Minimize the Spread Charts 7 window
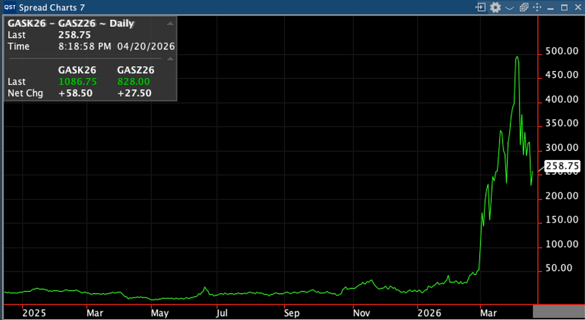585x320 pixels. 550,8
